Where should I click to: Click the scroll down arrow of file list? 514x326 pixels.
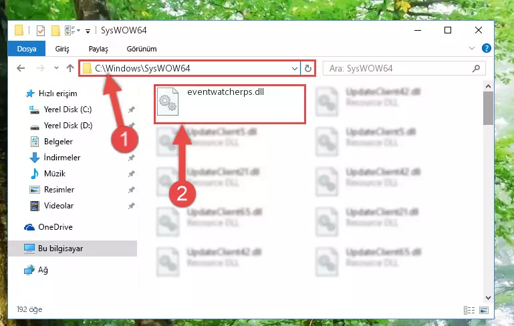pos(488,298)
